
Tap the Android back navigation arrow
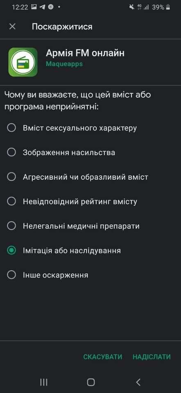[138, 382]
